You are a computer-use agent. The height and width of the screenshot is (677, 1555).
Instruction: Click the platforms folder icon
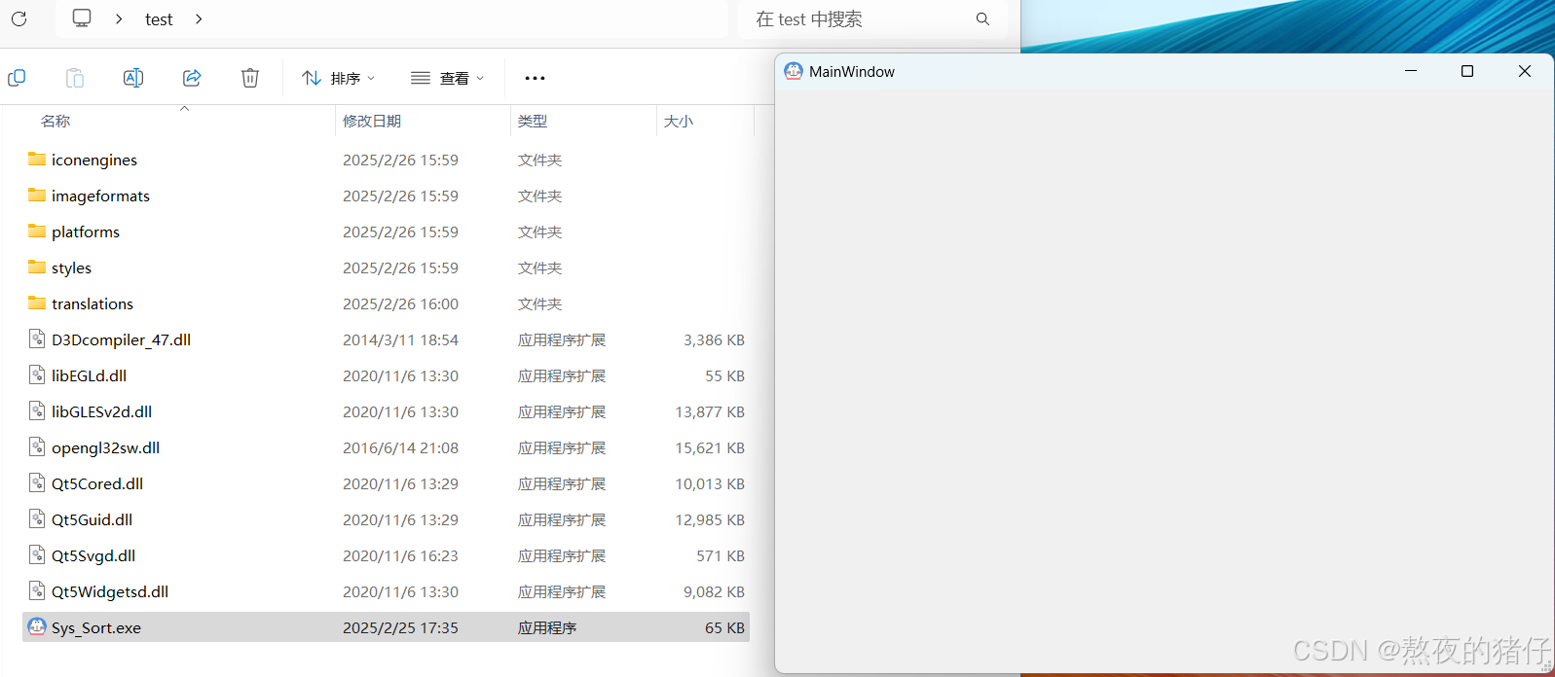(37, 231)
